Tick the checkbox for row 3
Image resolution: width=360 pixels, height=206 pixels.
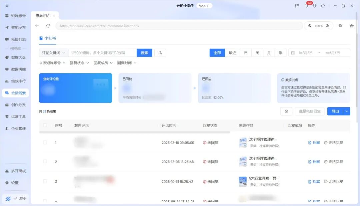[x=45, y=181]
